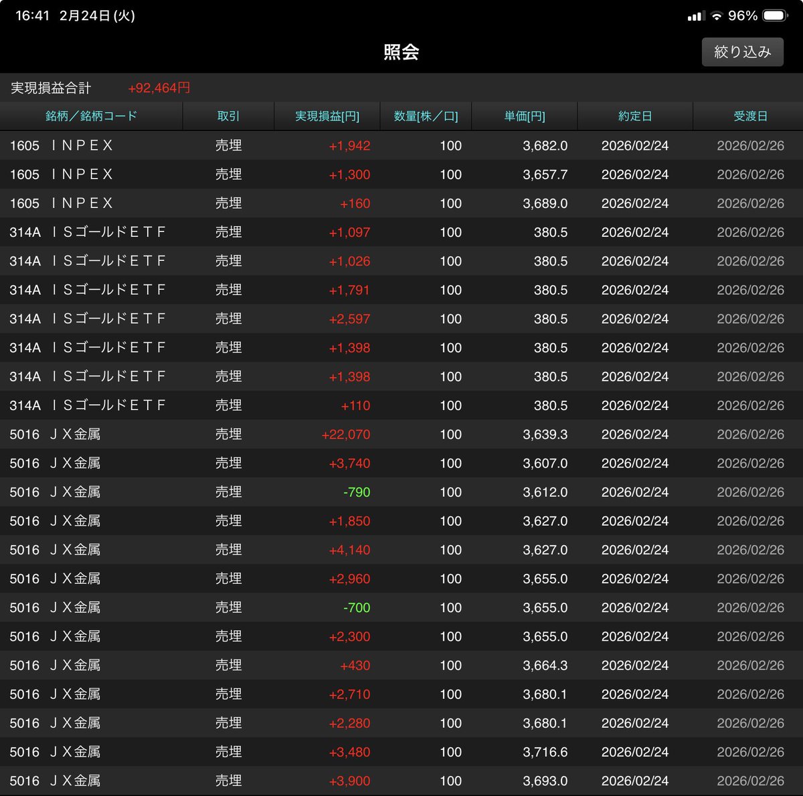Viewport: 803px width, 796px height.
Task: Tap the 2月24日 (火) date in status bar
Action: (97, 15)
